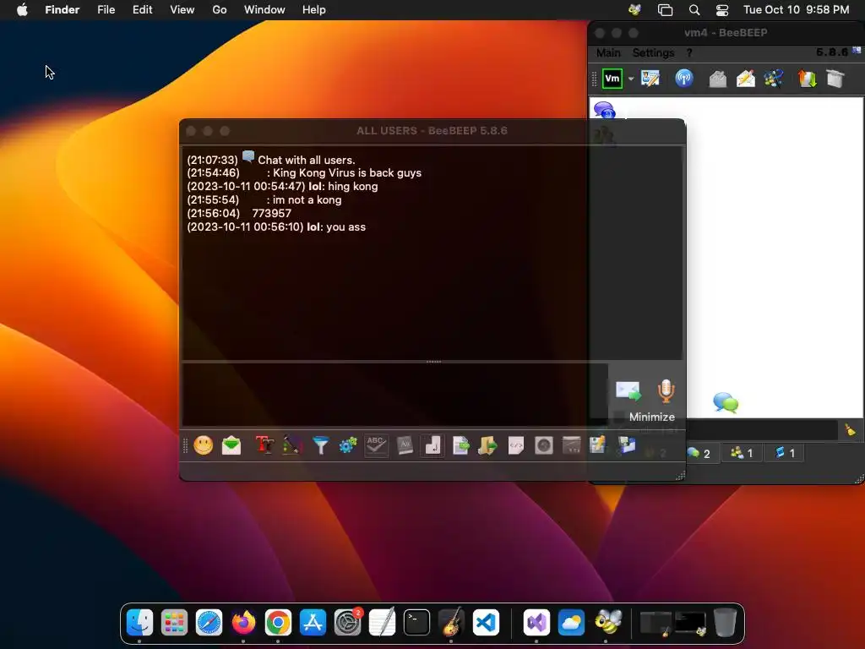Click the blue-green chat bubbles icon in vm4

click(x=726, y=402)
